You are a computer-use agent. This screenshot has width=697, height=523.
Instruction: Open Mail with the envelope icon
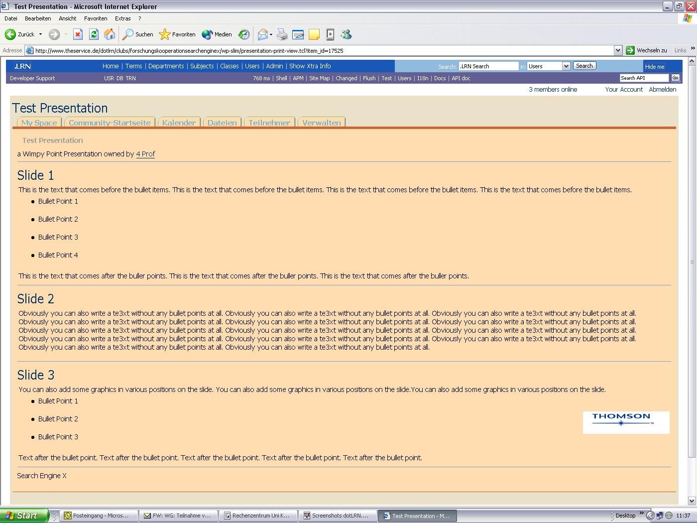tap(263, 34)
